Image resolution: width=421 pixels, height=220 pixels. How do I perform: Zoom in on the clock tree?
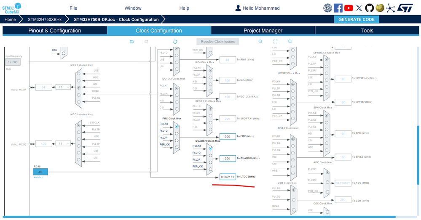(260, 42)
